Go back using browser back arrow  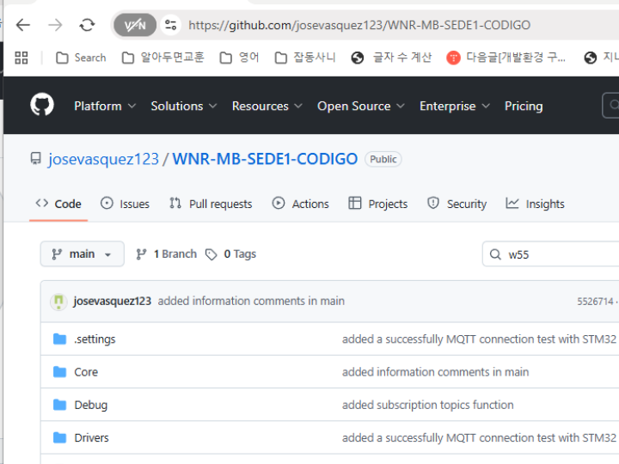[23, 25]
